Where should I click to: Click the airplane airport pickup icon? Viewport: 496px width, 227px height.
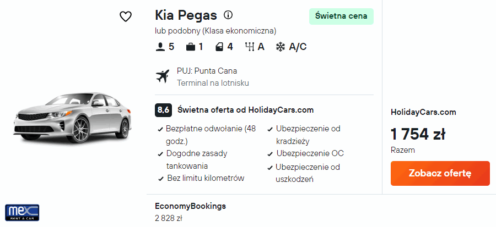tap(163, 76)
